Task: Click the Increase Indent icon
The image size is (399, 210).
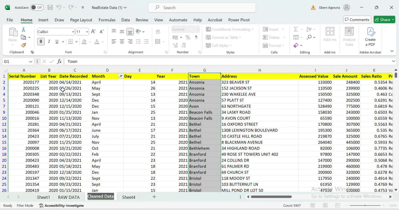Action: click(x=146, y=41)
